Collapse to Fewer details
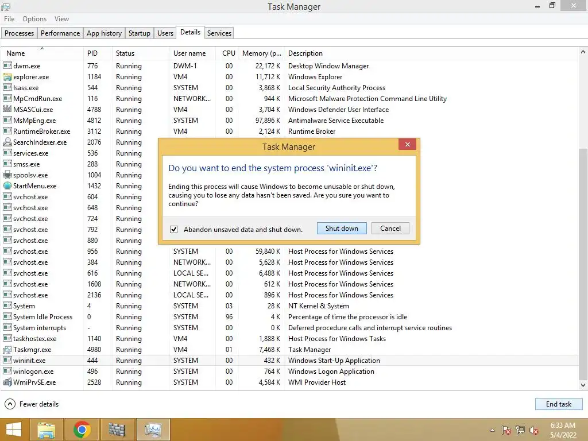Viewport: 588px width, 441px height. [32, 404]
